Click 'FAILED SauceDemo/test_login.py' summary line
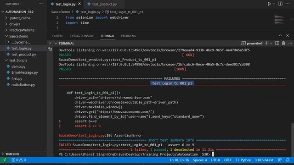This screenshot has height=165, width=294. (x=126, y=145)
